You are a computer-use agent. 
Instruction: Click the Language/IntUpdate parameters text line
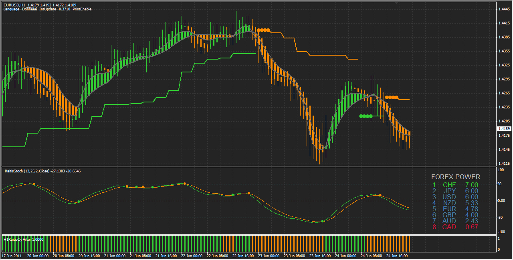[47, 9]
